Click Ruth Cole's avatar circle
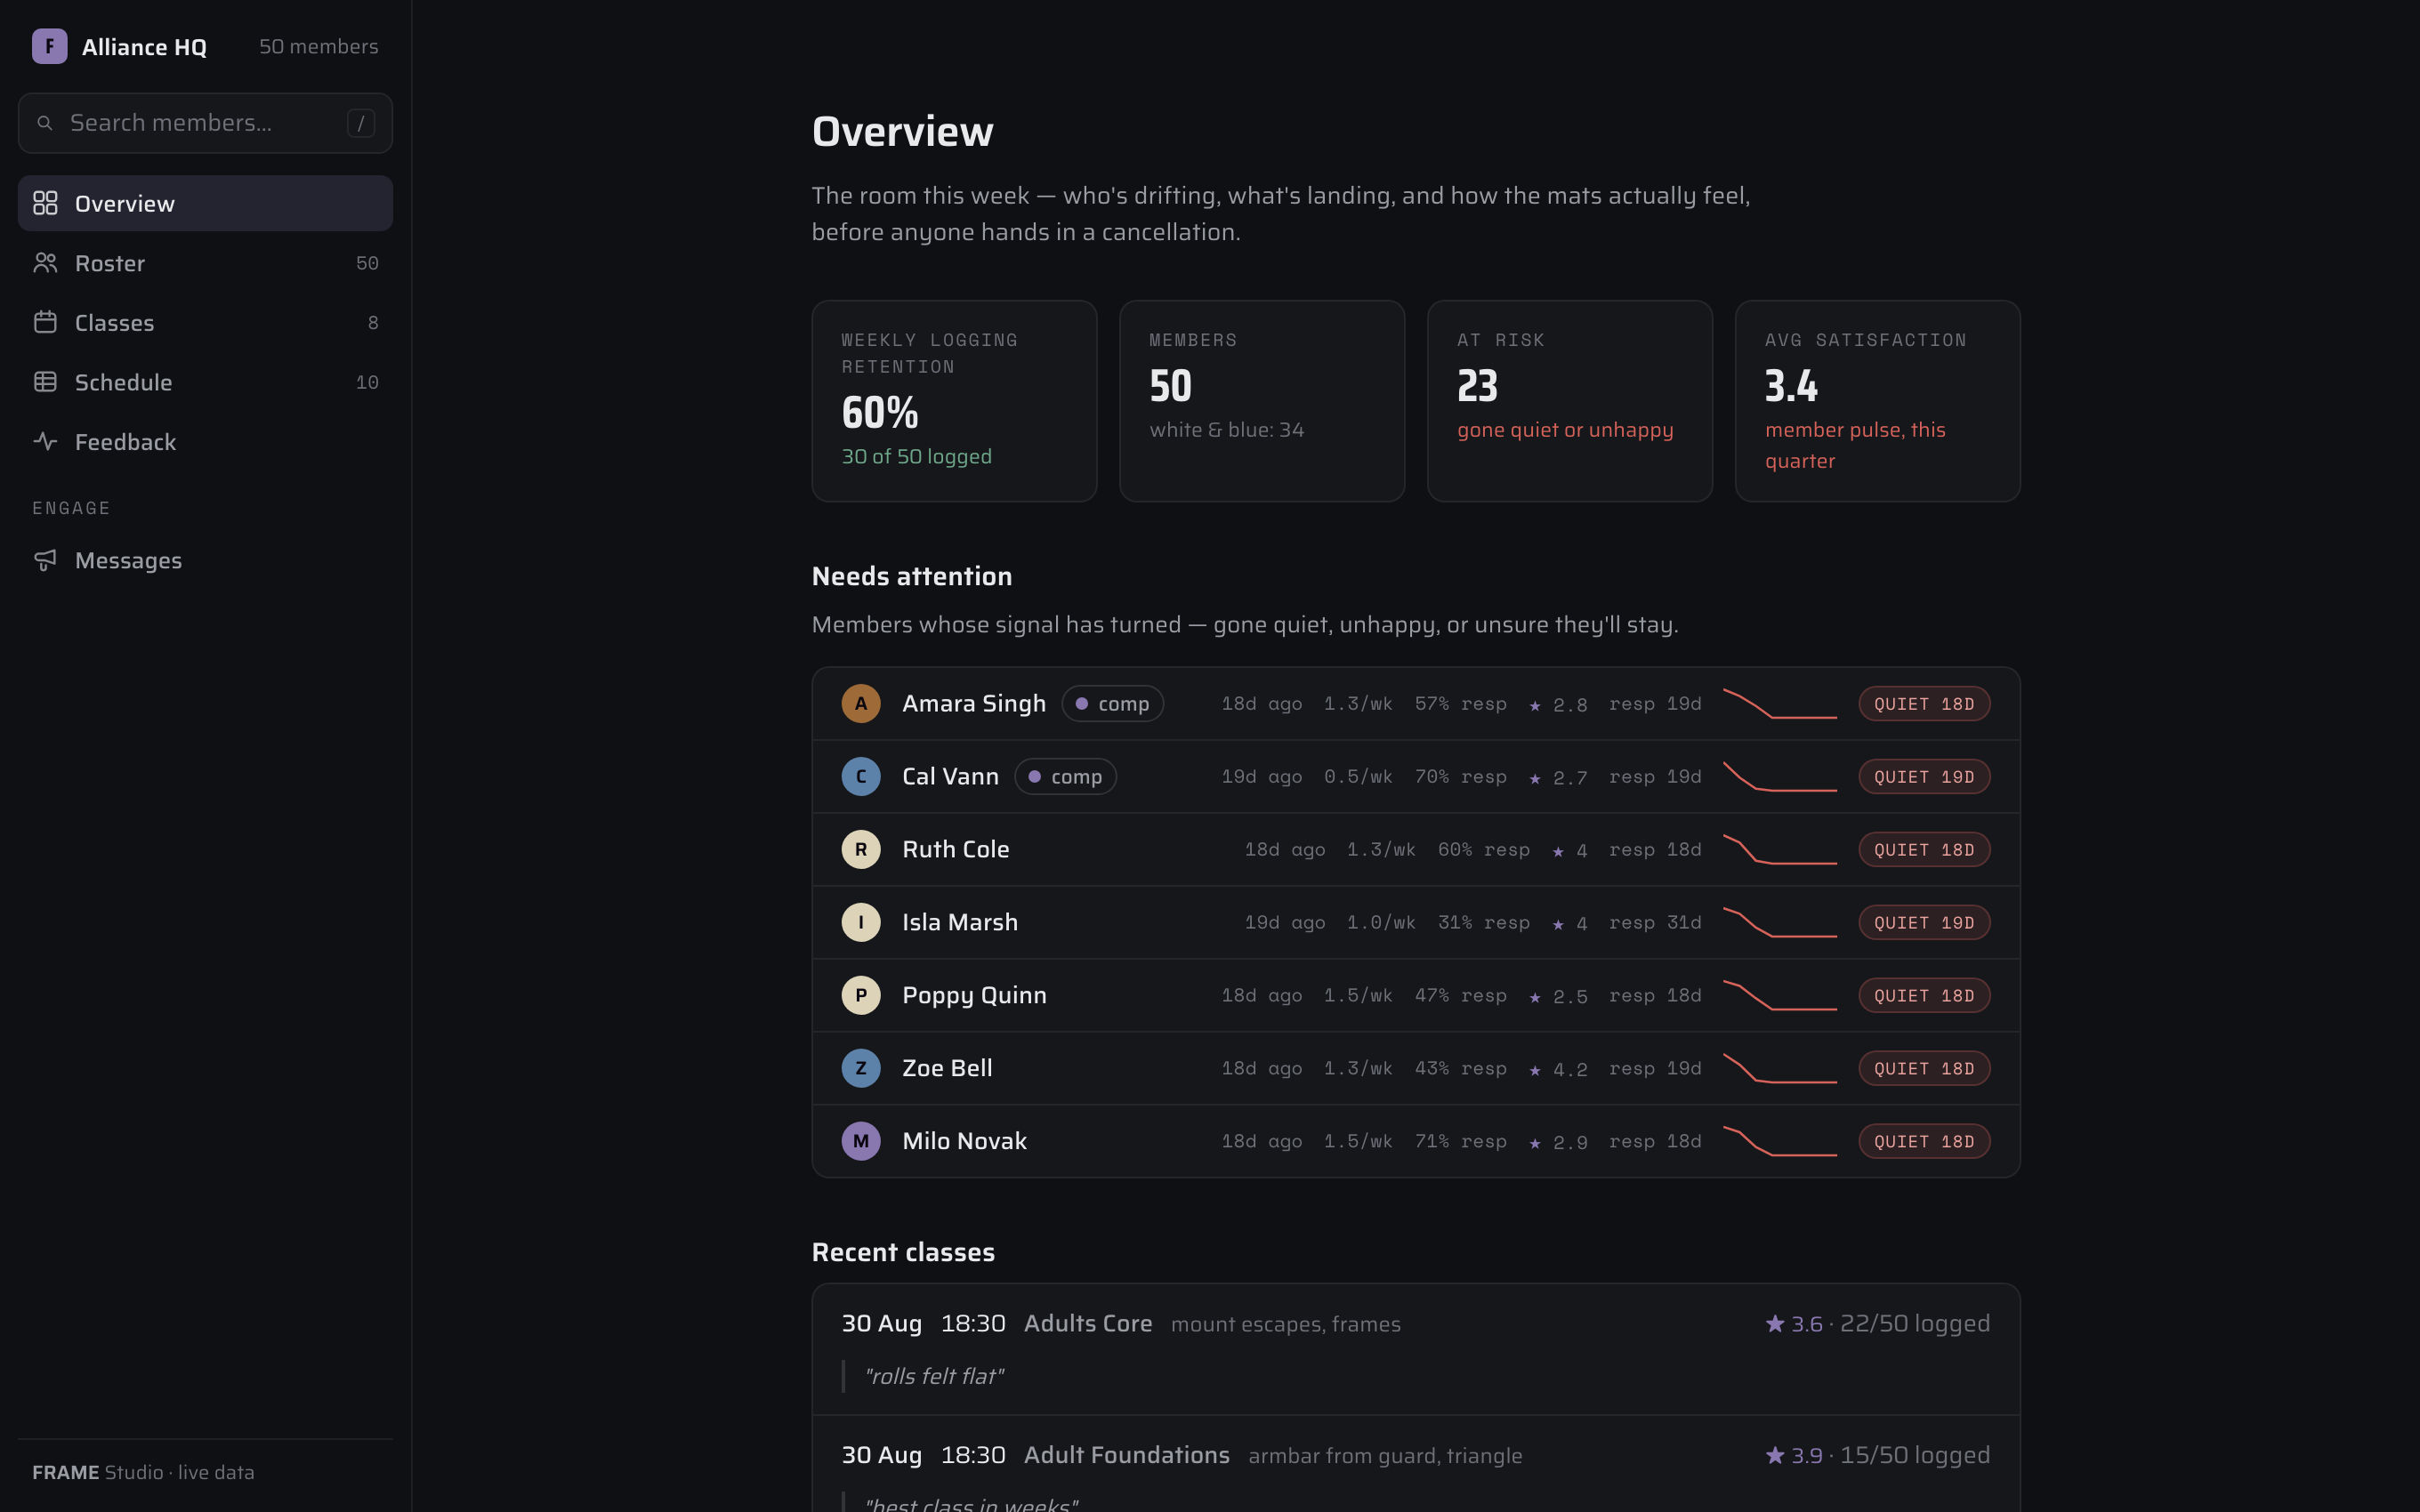This screenshot has width=2420, height=1512. [x=861, y=849]
